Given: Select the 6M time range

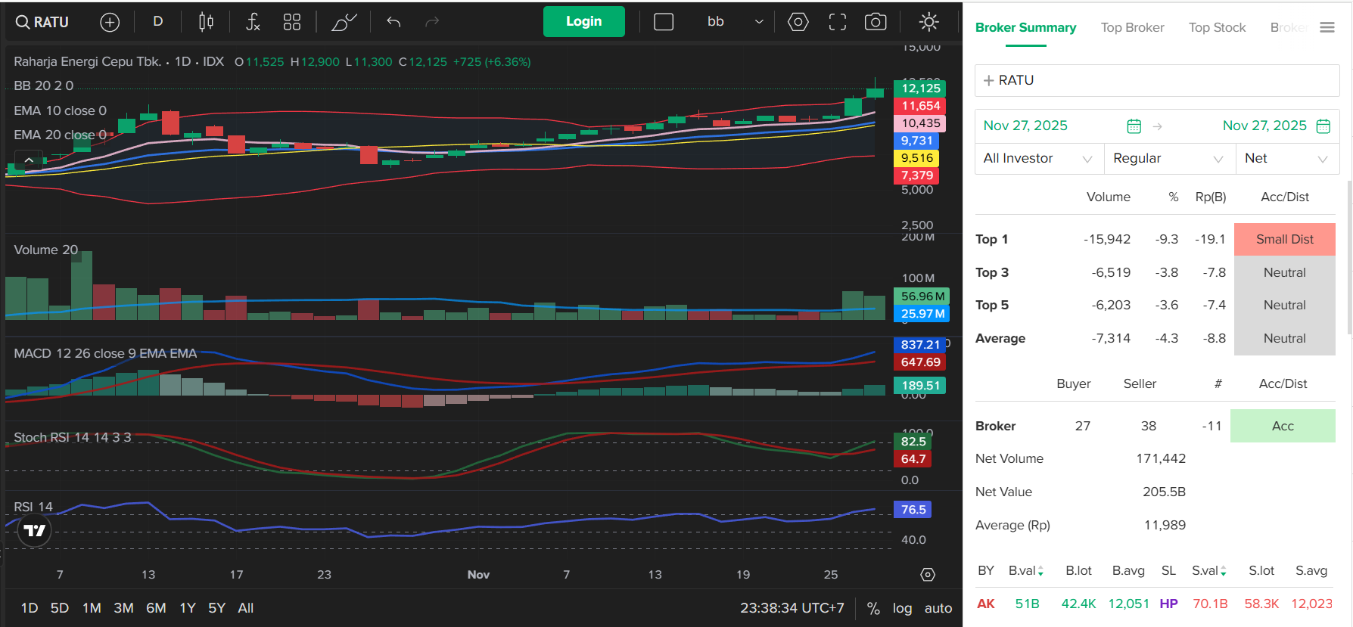Looking at the screenshot, I should (x=156, y=608).
